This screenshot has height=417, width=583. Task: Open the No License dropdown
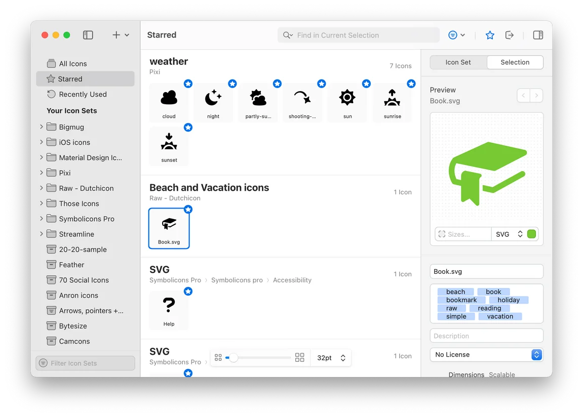(x=486, y=355)
